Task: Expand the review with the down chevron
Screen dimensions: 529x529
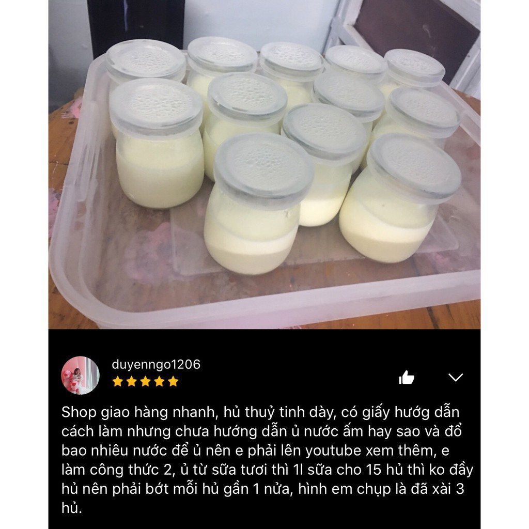Action: click(456, 377)
